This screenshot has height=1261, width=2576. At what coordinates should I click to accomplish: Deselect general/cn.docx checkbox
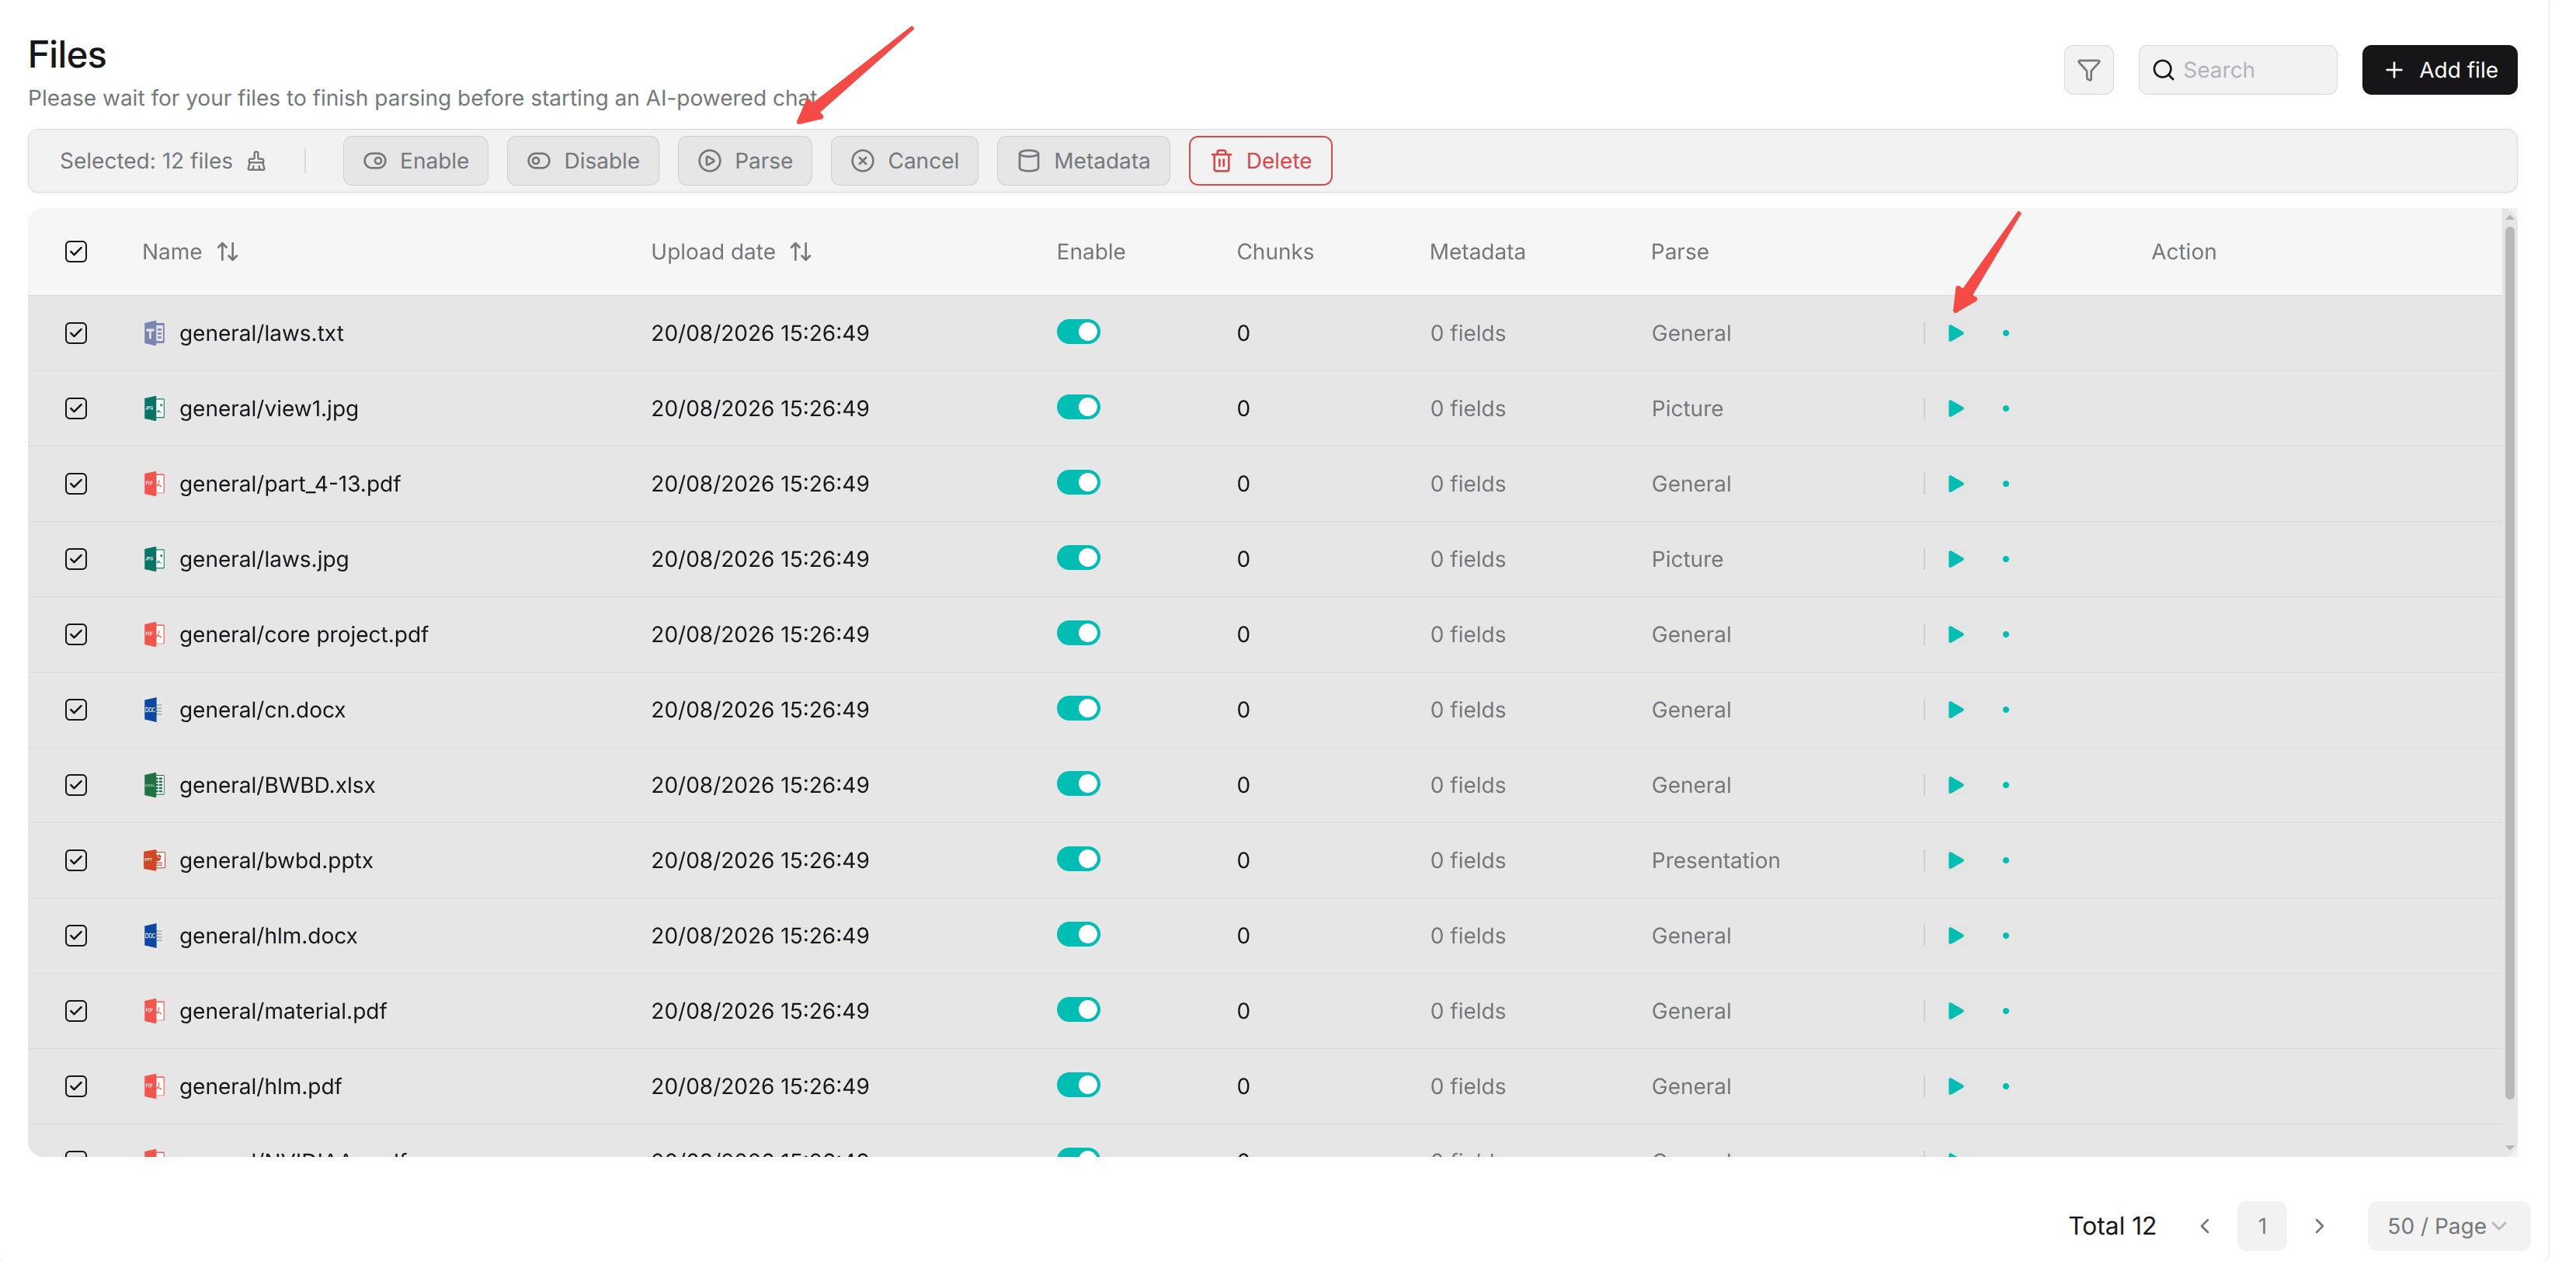point(76,710)
